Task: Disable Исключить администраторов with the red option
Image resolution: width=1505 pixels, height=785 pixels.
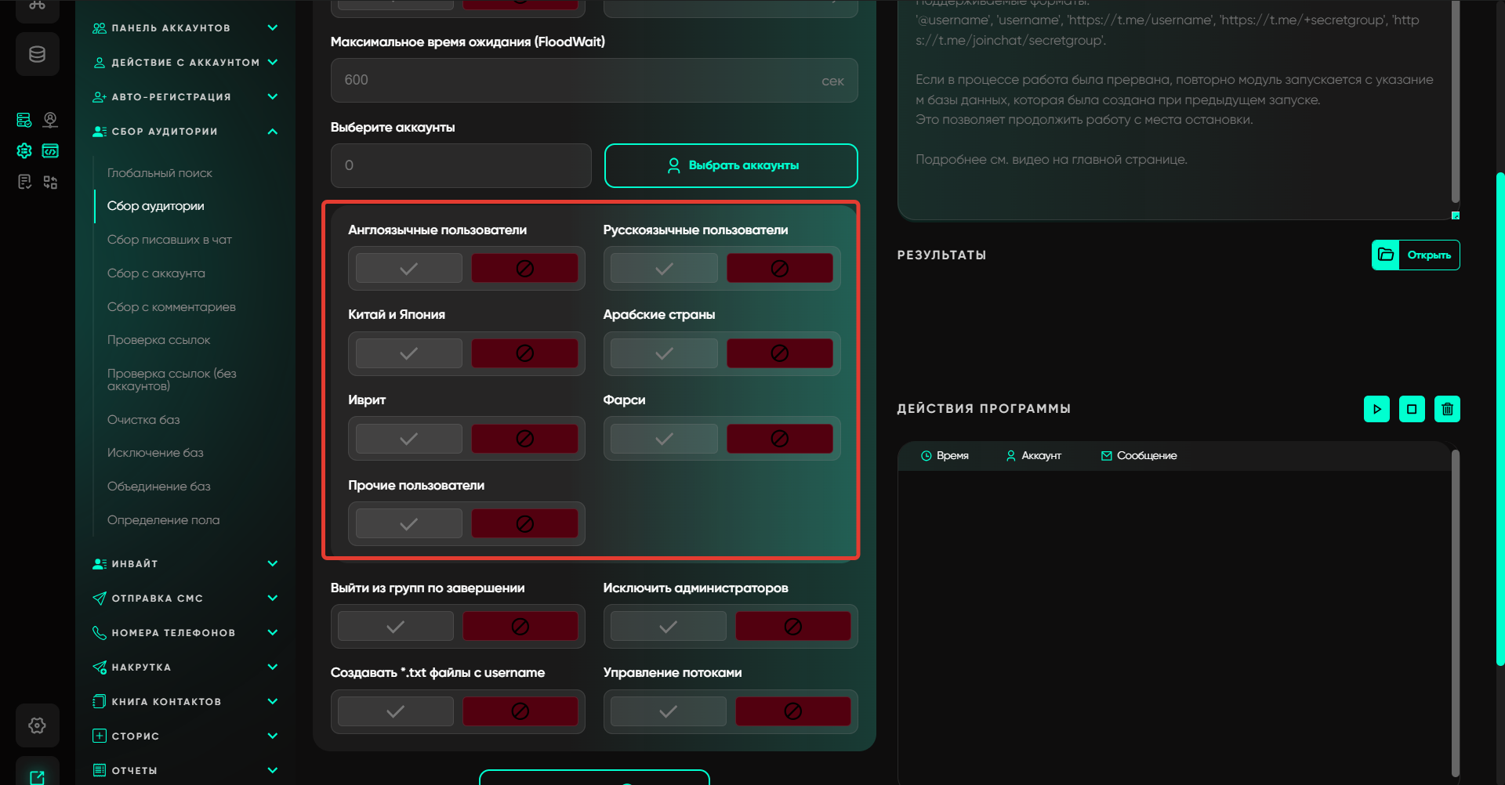Action: click(792, 627)
